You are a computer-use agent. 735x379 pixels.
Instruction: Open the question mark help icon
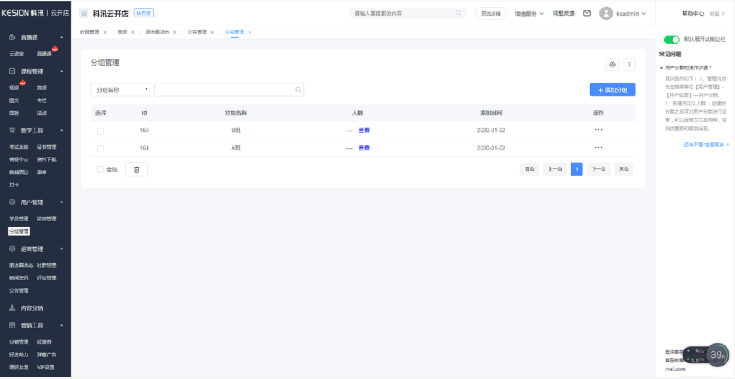click(629, 65)
